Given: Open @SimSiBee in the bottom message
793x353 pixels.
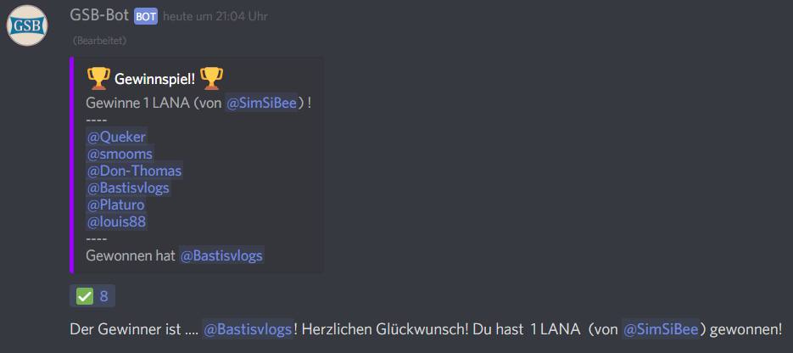Looking at the screenshot, I should 661,329.
